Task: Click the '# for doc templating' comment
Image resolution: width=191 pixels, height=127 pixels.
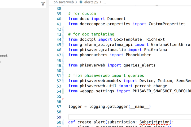Action: [x=91, y=34]
